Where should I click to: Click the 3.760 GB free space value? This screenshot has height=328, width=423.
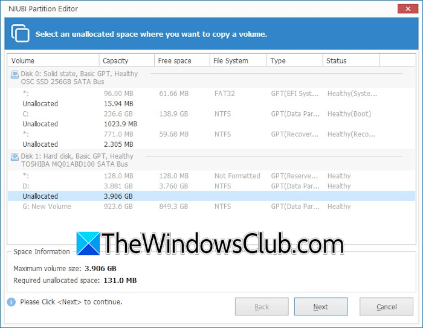pyautogui.click(x=173, y=186)
